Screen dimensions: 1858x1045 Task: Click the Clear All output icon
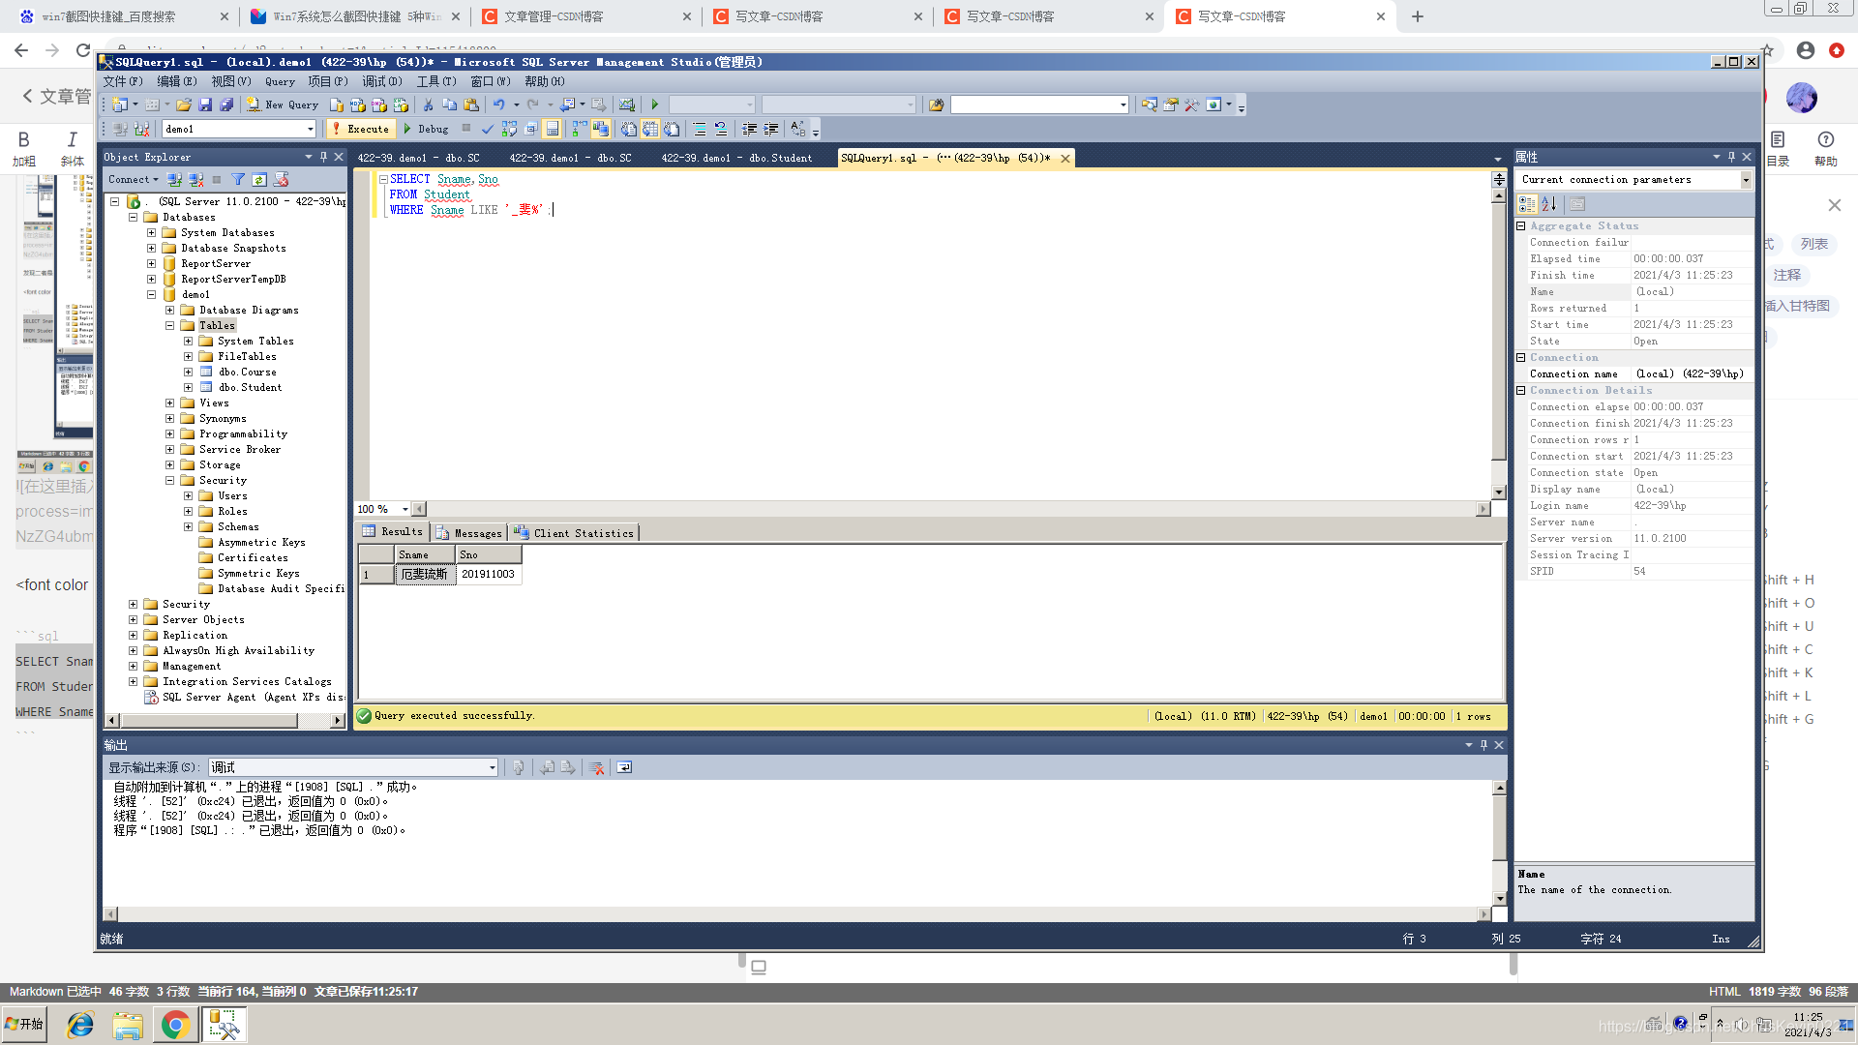[x=596, y=767]
